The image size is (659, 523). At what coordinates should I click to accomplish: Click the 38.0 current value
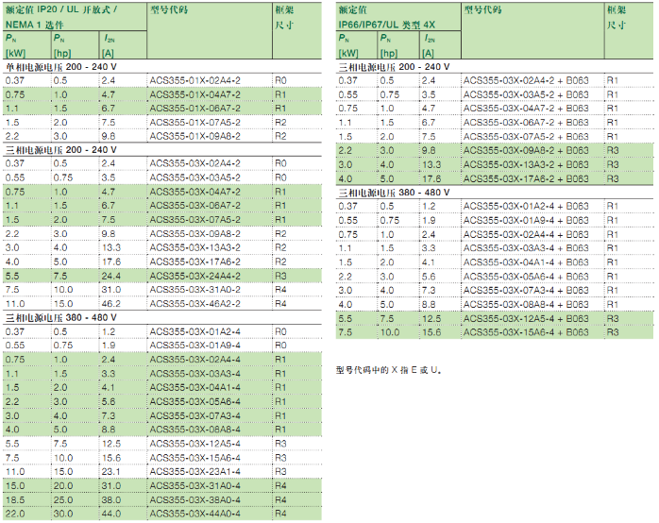111,500
